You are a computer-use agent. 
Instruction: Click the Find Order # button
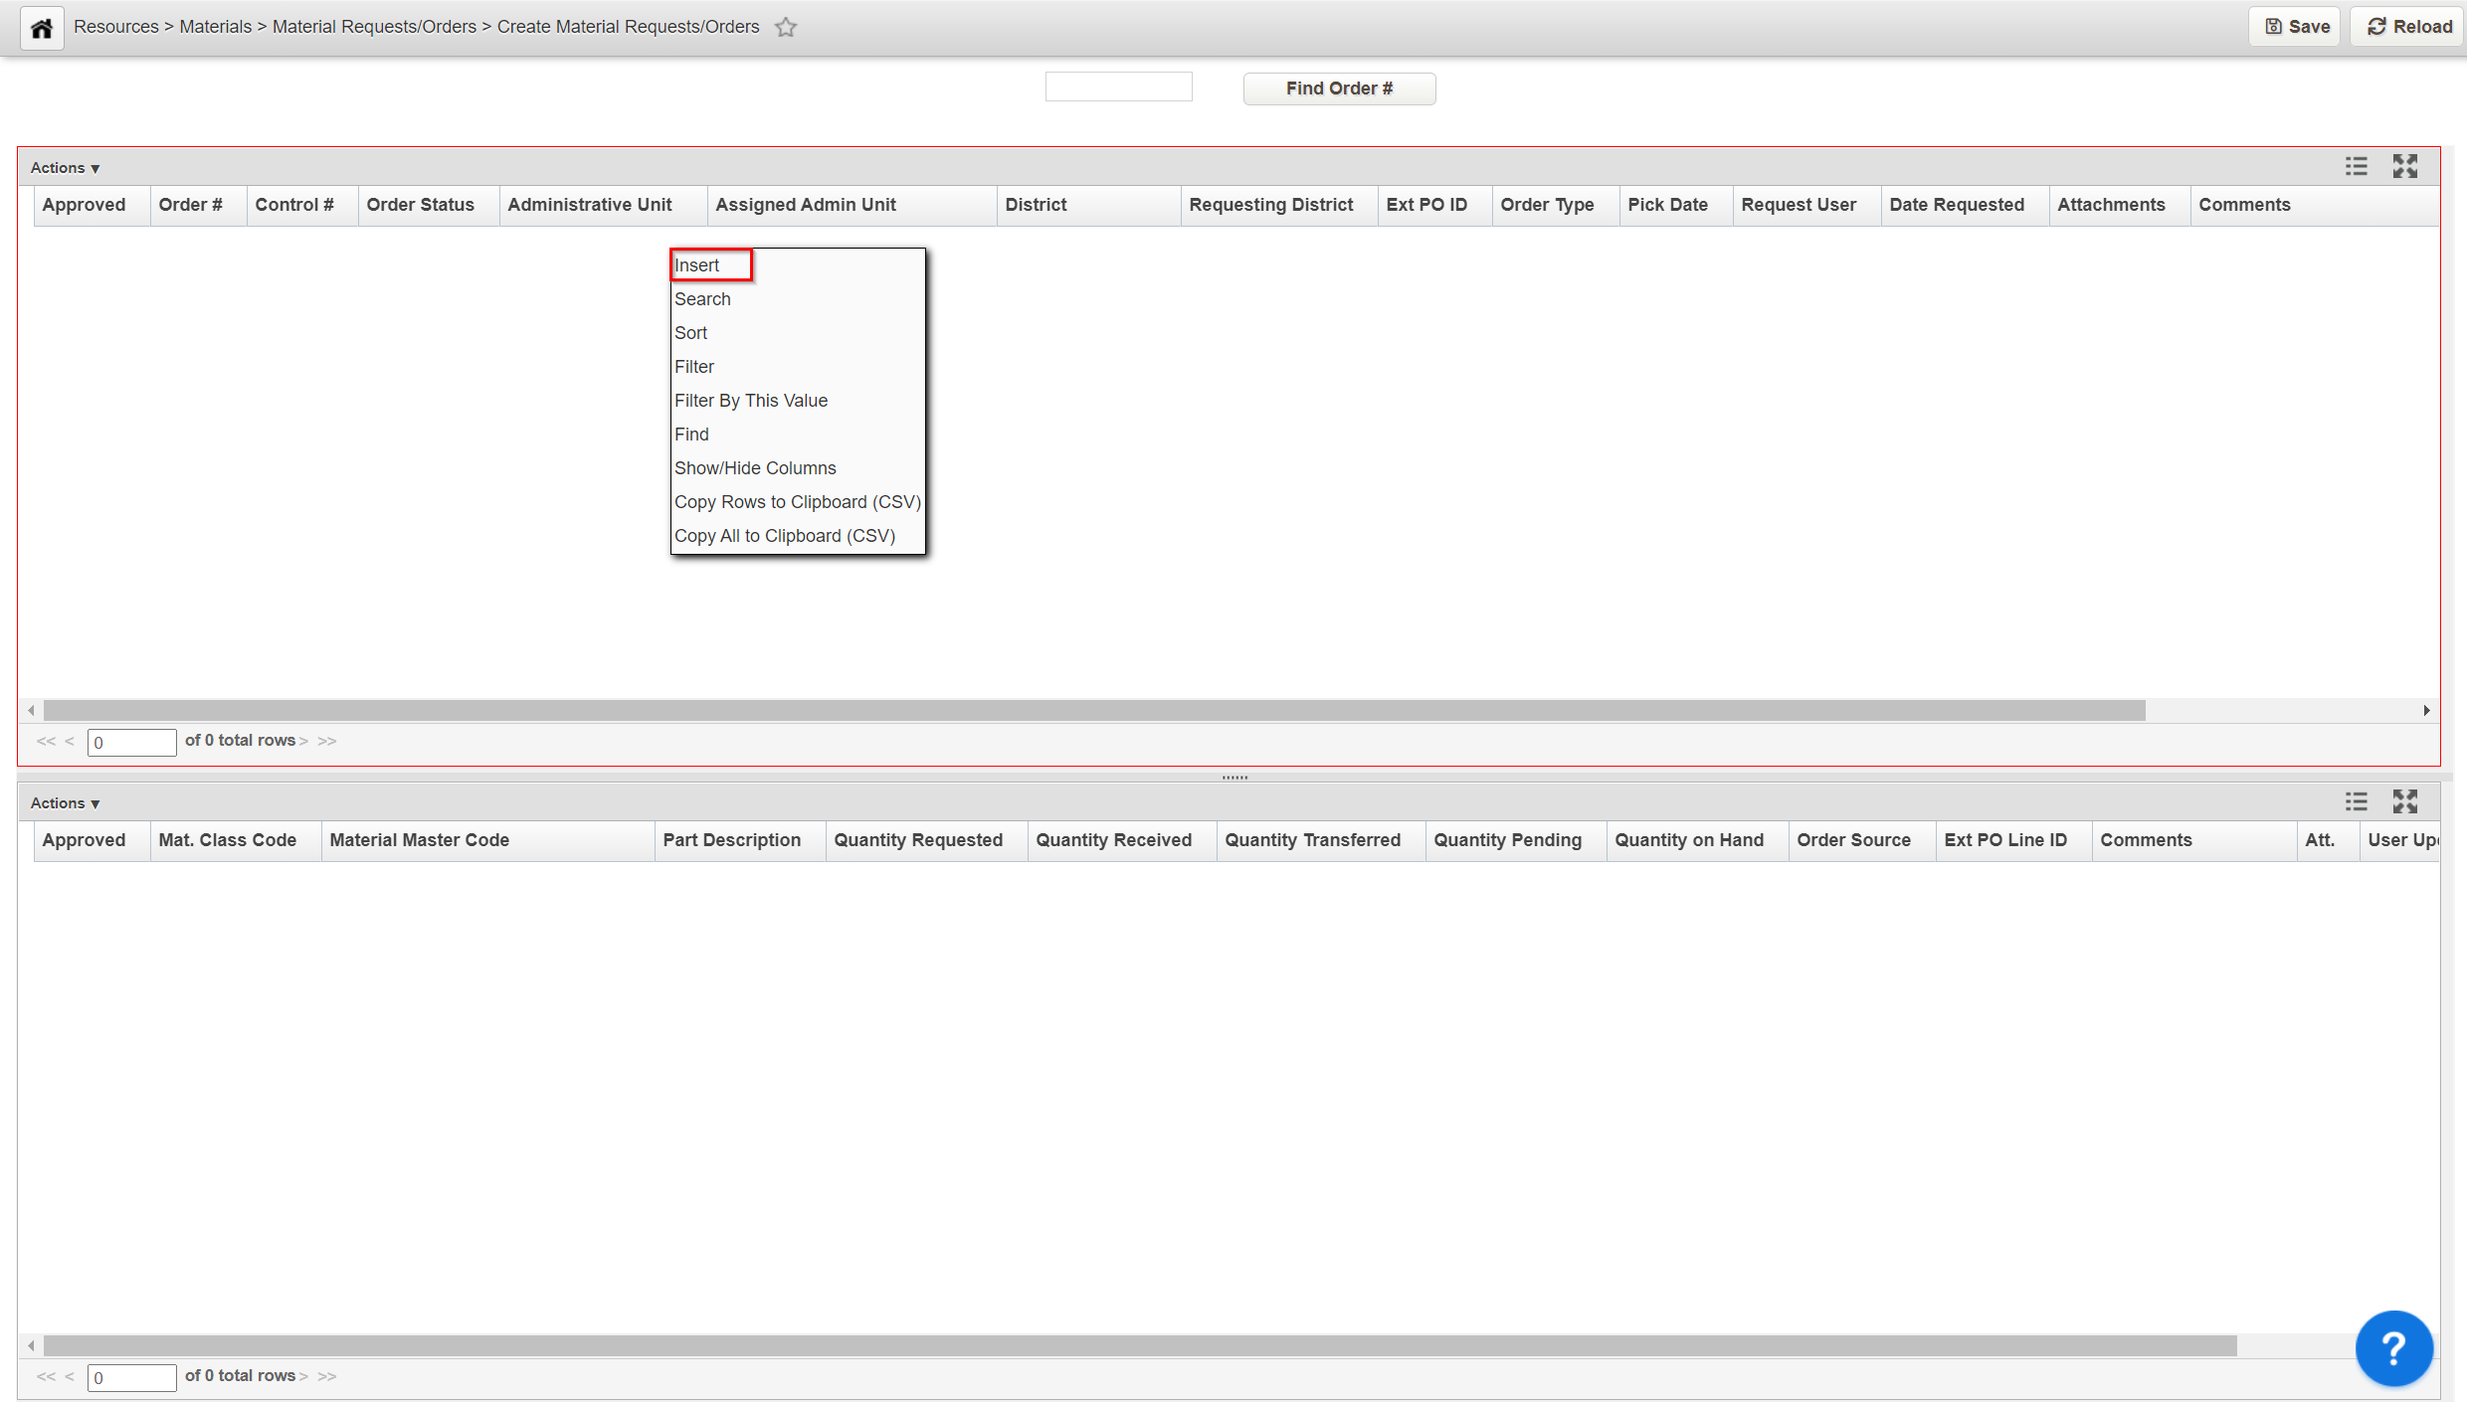pos(1339,88)
